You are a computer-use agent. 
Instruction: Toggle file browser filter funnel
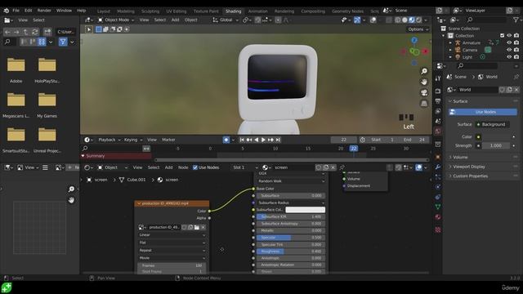pos(63,42)
